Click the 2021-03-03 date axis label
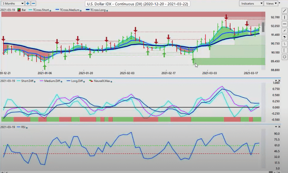 pos(210,73)
